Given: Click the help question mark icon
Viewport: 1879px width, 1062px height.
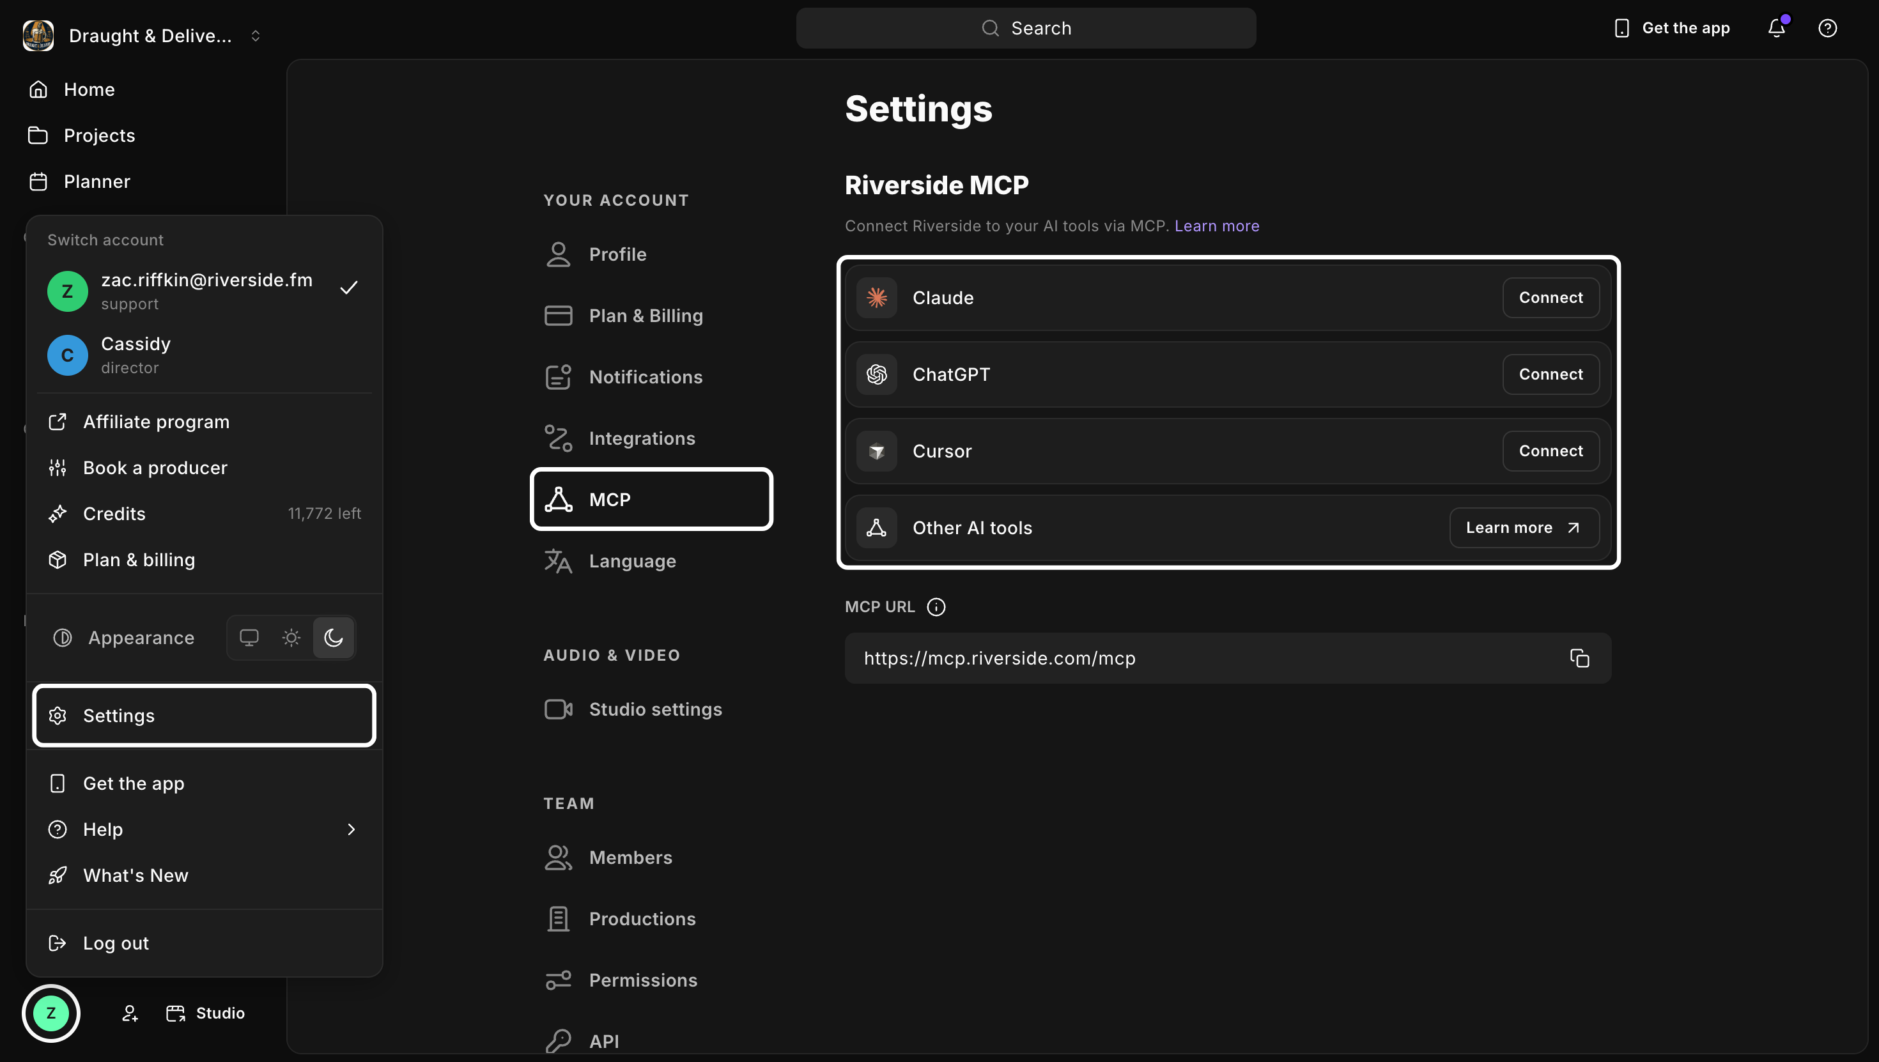Looking at the screenshot, I should (x=1827, y=27).
